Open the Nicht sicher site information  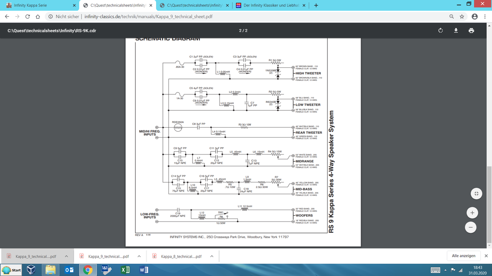click(51, 16)
